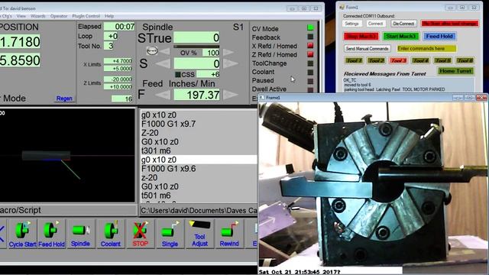
Task: Click the Z Refd / Homed red LED
Action: coord(310,54)
